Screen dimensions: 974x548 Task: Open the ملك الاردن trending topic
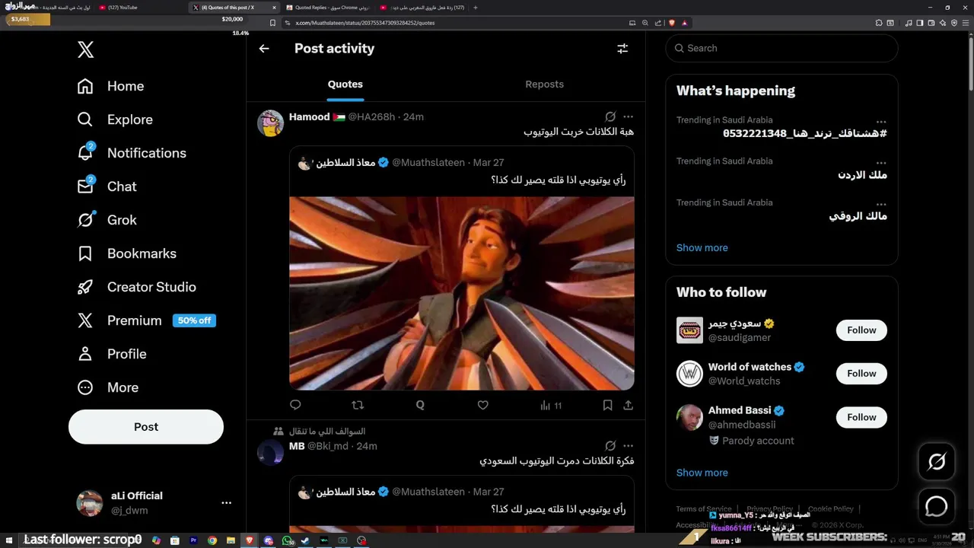(x=862, y=175)
